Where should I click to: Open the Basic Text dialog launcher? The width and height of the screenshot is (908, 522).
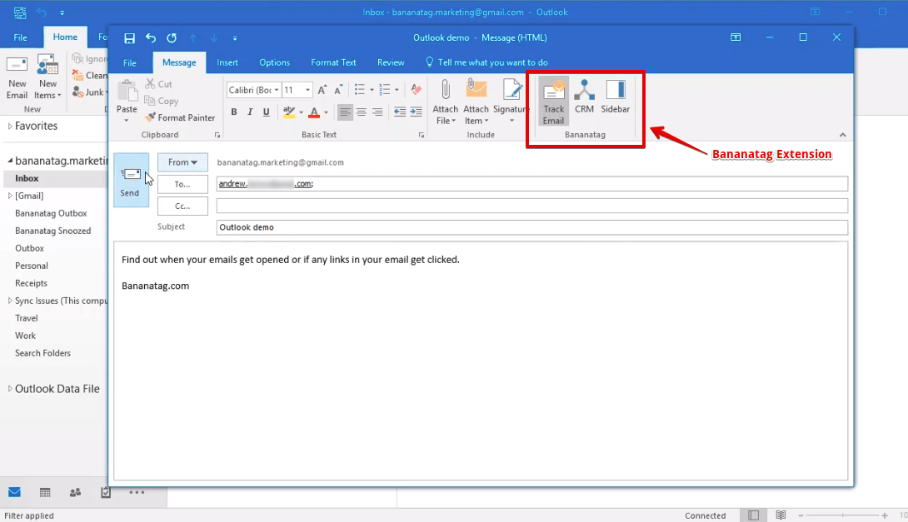point(422,135)
